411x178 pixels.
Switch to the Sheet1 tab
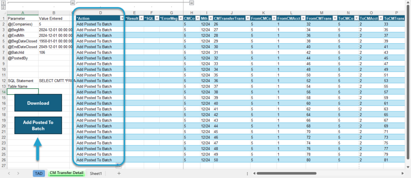(96, 173)
